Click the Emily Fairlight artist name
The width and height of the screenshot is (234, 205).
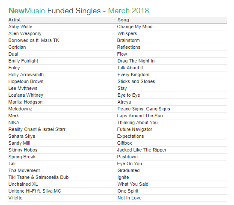click(23, 61)
